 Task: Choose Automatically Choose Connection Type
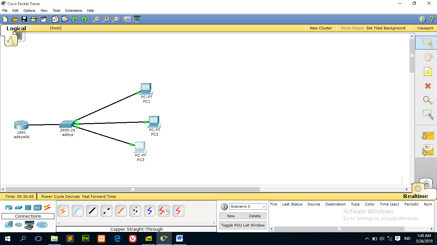coord(63,211)
